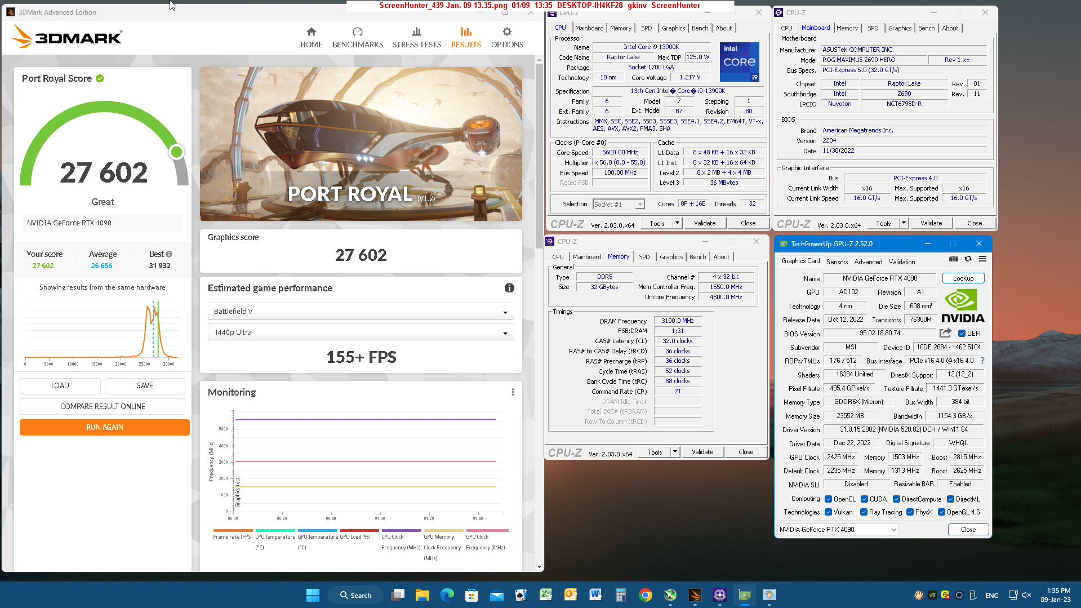Open the HOME section in 3DMark
The image size is (1081, 608).
[x=311, y=38]
